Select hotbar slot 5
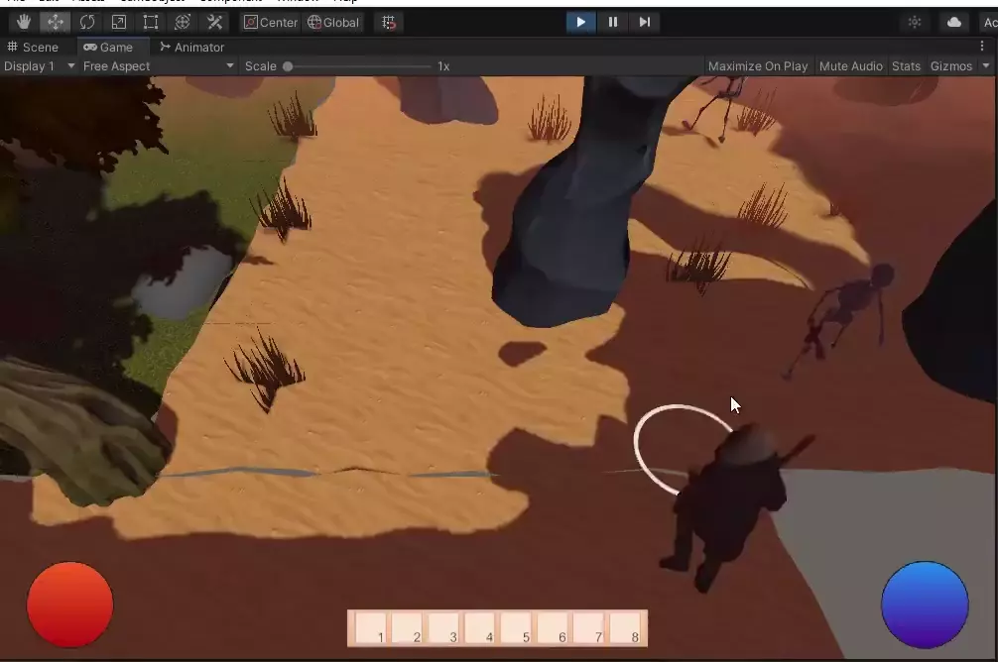The width and height of the screenshot is (998, 662). (x=515, y=628)
